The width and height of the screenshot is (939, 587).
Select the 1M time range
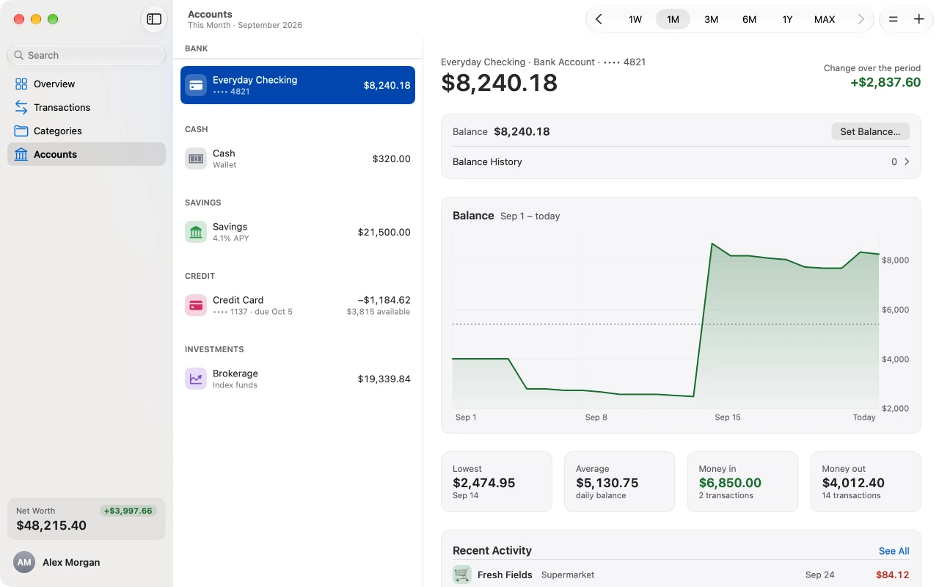(x=673, y=19)
